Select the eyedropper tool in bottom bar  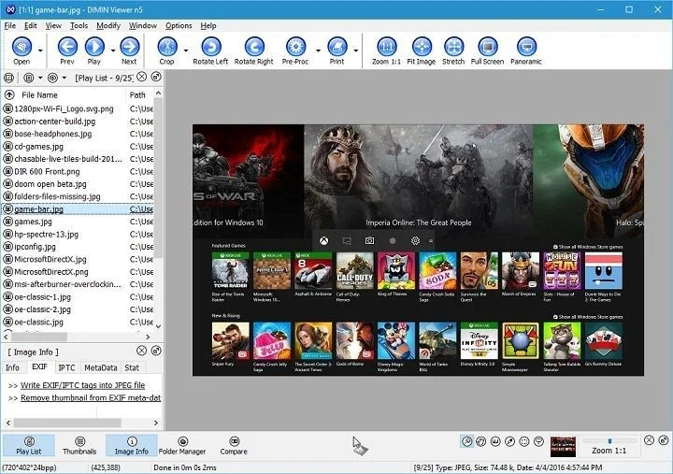click(510, 441)
